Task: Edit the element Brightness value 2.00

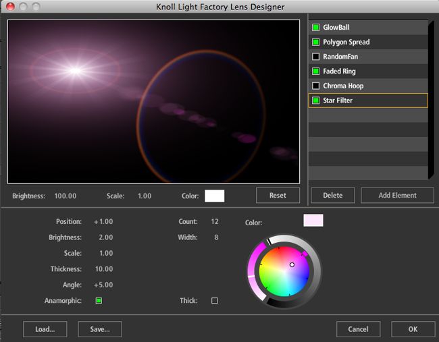Action: [x=106, y=237]
